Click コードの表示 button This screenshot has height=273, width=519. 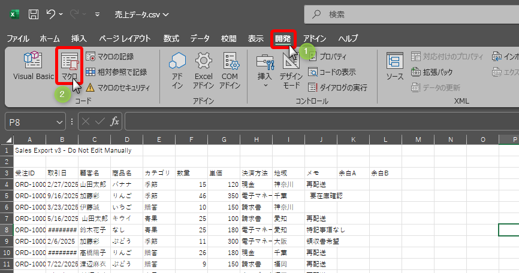pyautogui.click(x=331, y=72)
